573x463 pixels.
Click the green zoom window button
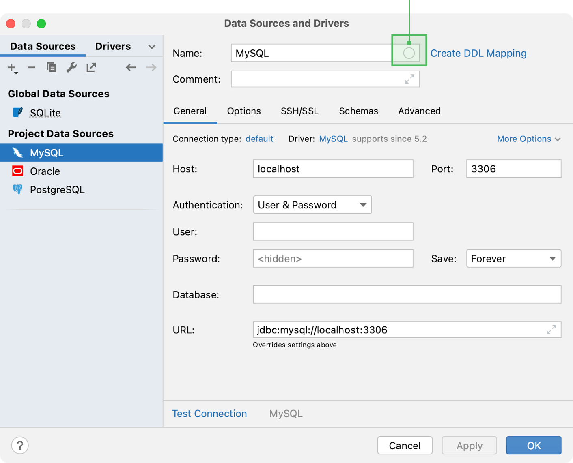41,24
